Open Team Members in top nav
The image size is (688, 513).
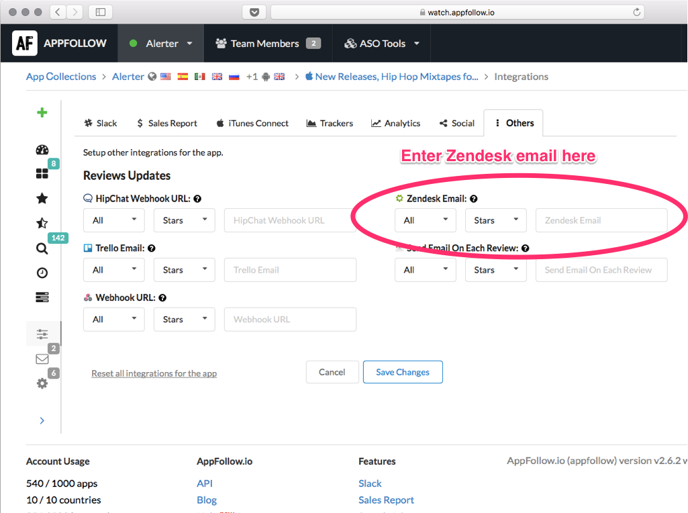tap(268, 44)
